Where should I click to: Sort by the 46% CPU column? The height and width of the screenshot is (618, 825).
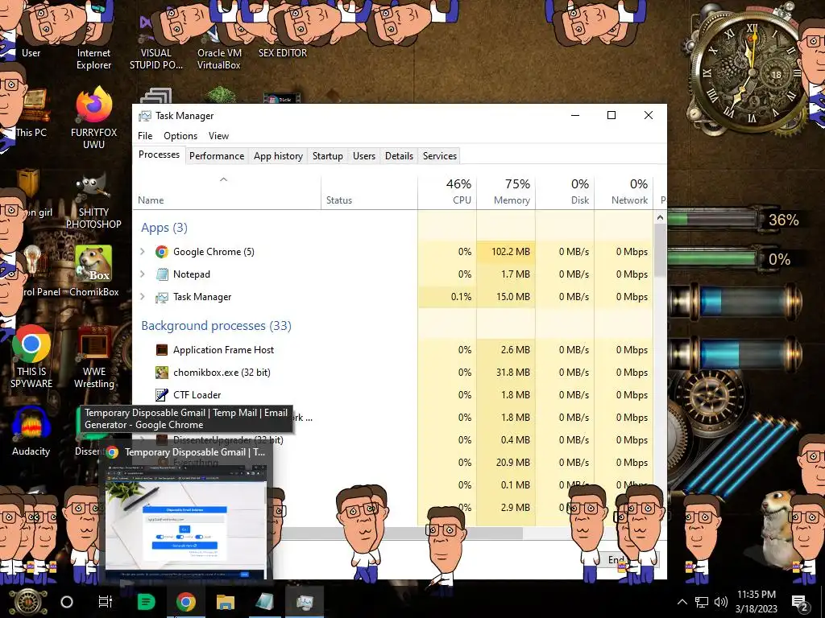[x=447, y=192]
